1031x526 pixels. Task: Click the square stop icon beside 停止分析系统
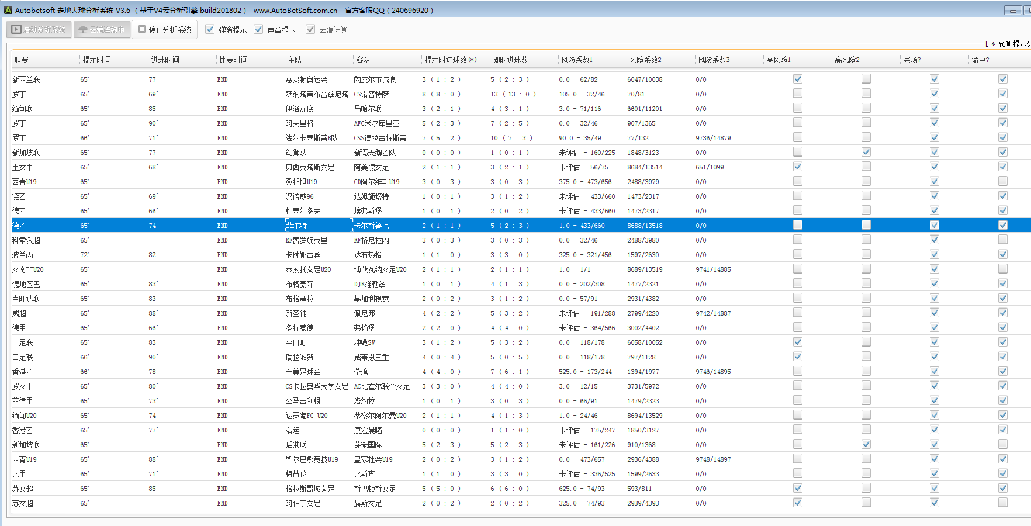point(141,29)
